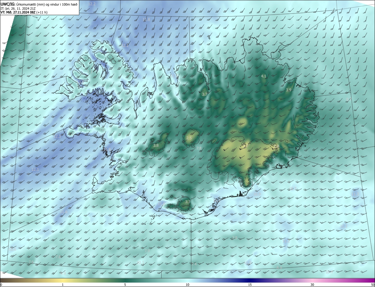Click the 11.8 value label over the sea
Viewport: 375px width, 287px height.
pos(146,20)
